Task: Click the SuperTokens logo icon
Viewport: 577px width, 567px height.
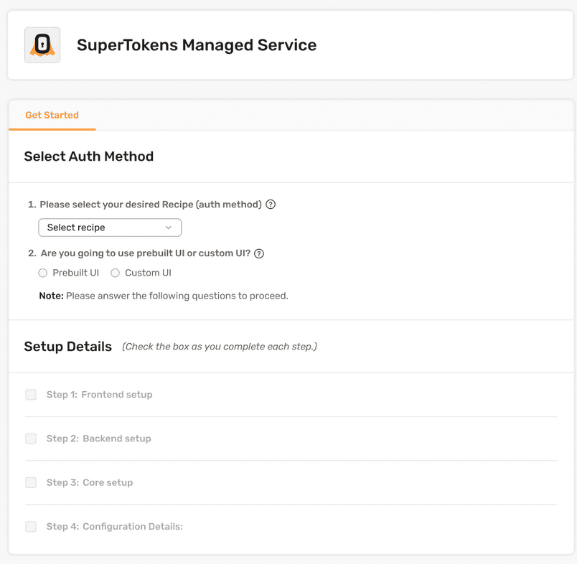Action: 42,45
